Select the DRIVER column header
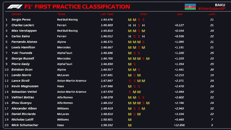231x130 pixels. pyautogui.click(x=16, y=14)
